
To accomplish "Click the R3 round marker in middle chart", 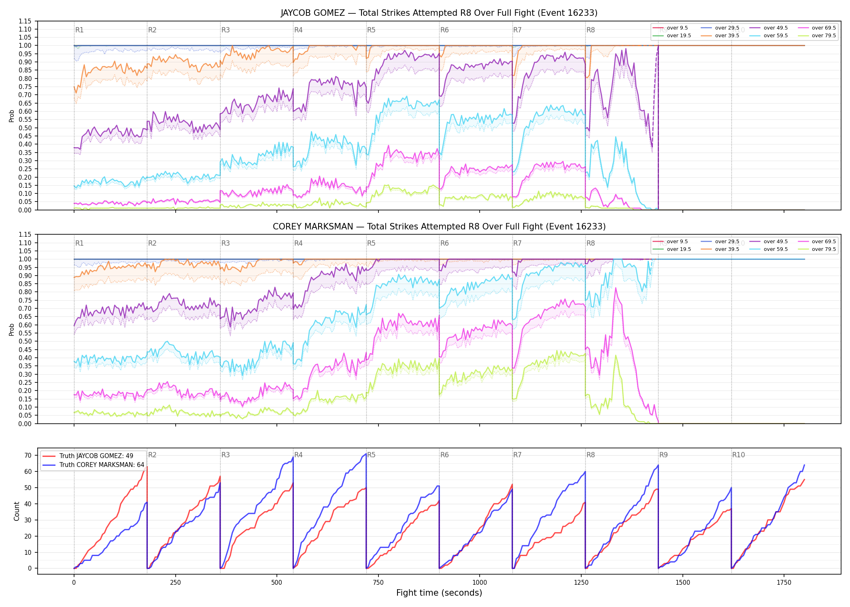I will [x=225, y=243].
